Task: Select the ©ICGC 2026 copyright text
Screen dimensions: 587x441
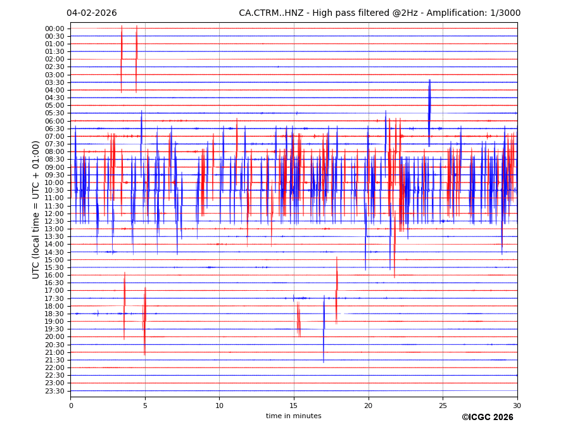Action: [x=487, y=418]
